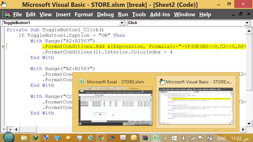
Task: Open Adobe Acrobat PDF taskbar icon
Action: [x=123, y=138]
